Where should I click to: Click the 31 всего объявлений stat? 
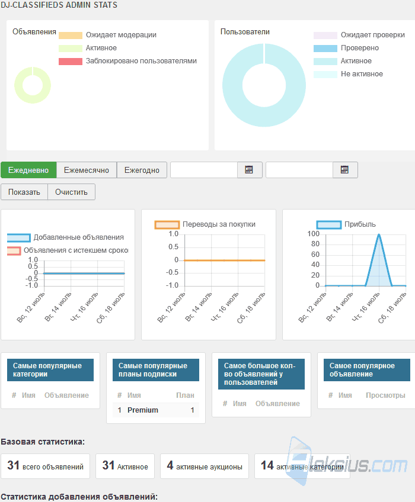pos(45,466)
